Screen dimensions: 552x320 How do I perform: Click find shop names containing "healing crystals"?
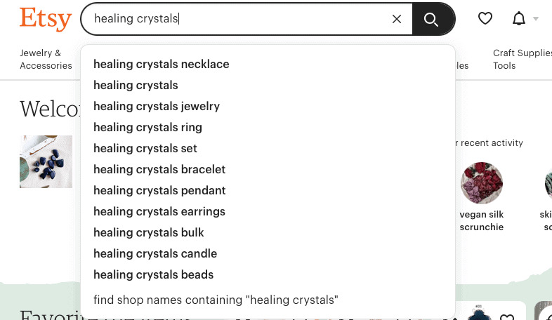(x=216, y=300)
